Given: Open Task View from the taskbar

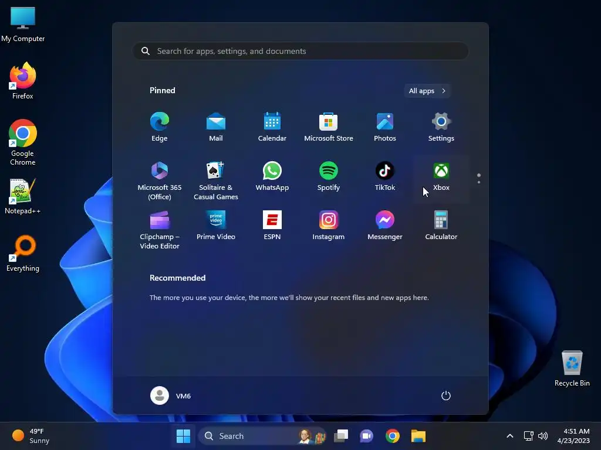Looking at the screenshot, I should coord(341,436).
